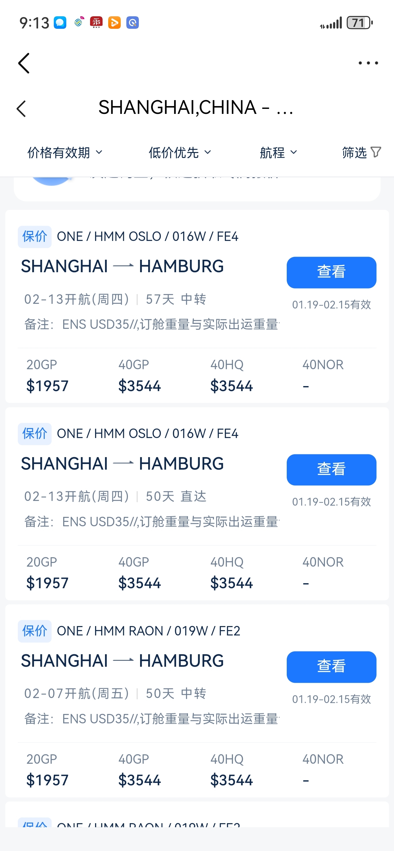Tap 查看 for the 50天 直达 sailing

coord(331,469)
